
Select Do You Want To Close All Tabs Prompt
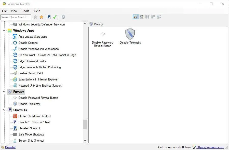pyautogui.click(x=47, y=55)
